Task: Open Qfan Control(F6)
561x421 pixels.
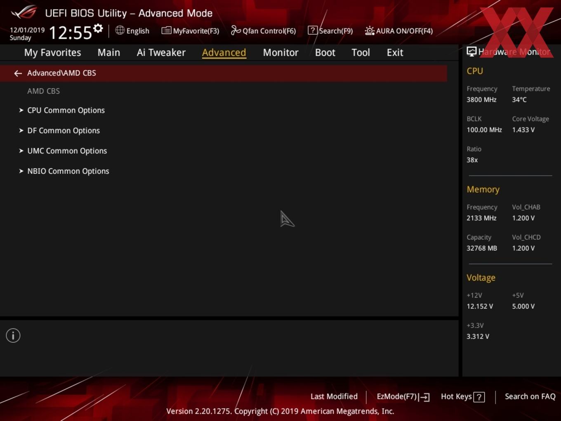Action: point(269,31)
